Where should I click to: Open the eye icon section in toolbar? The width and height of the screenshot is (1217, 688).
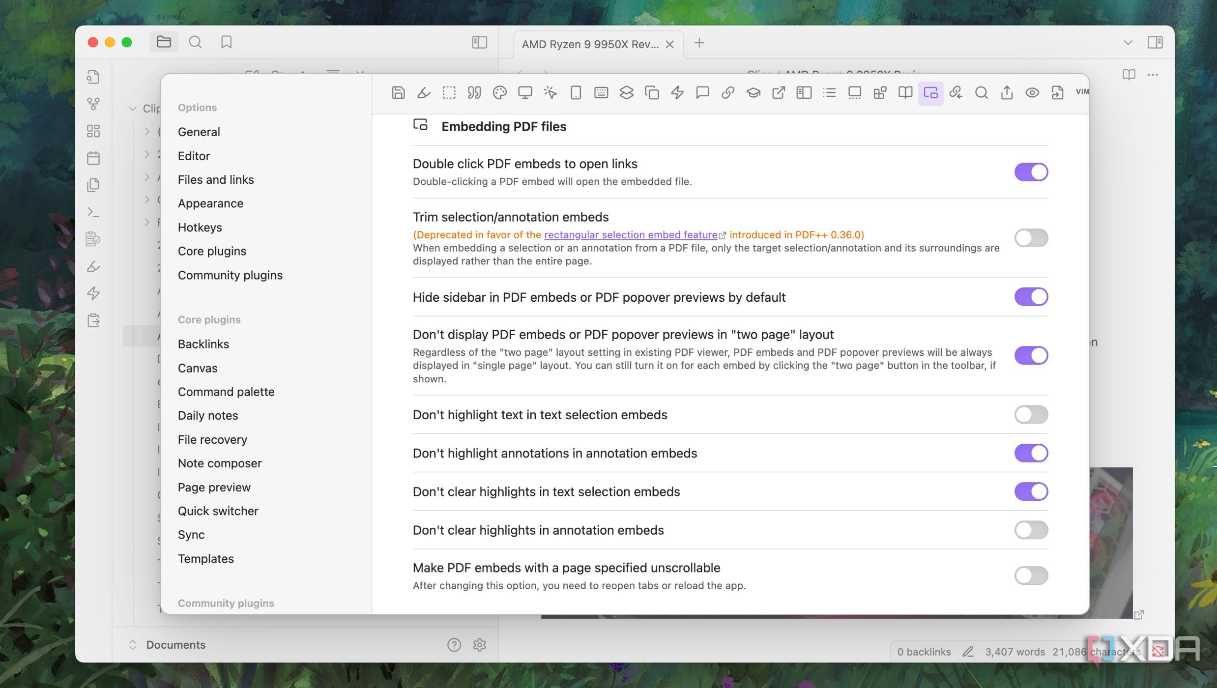(1032, 93)
